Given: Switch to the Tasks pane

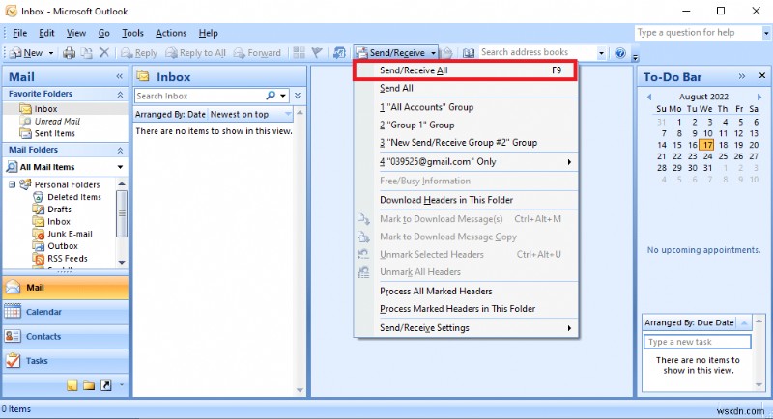Looking at the screenshot, I should click(65, 361).
